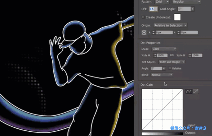Open the Blend Normal dropdown

162,75
